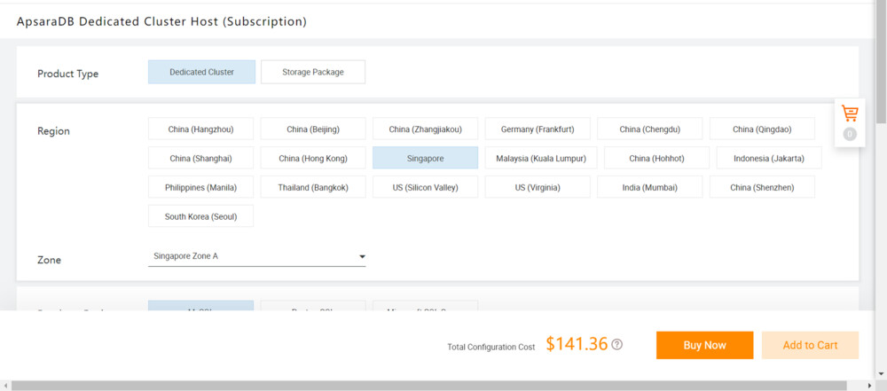Viewport: 887px width, 391px height.
Task: Choose the Malaysia (Kuala Lumpur) region
Action: [538, 159]
